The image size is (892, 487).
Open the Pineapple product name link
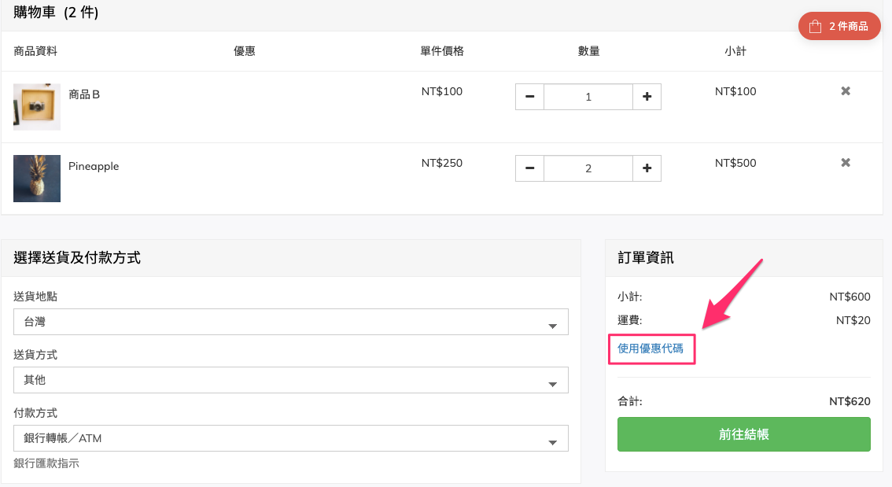(94, 166)
